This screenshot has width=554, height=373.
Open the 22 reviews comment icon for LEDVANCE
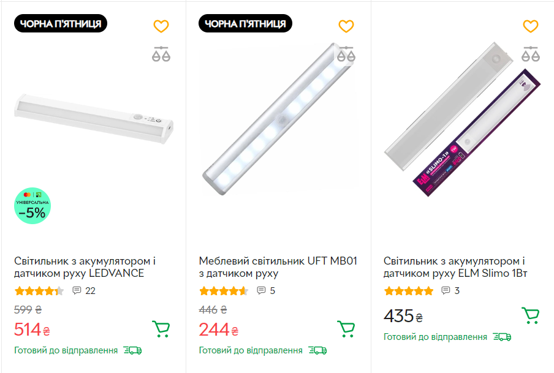tap(76, 291)
